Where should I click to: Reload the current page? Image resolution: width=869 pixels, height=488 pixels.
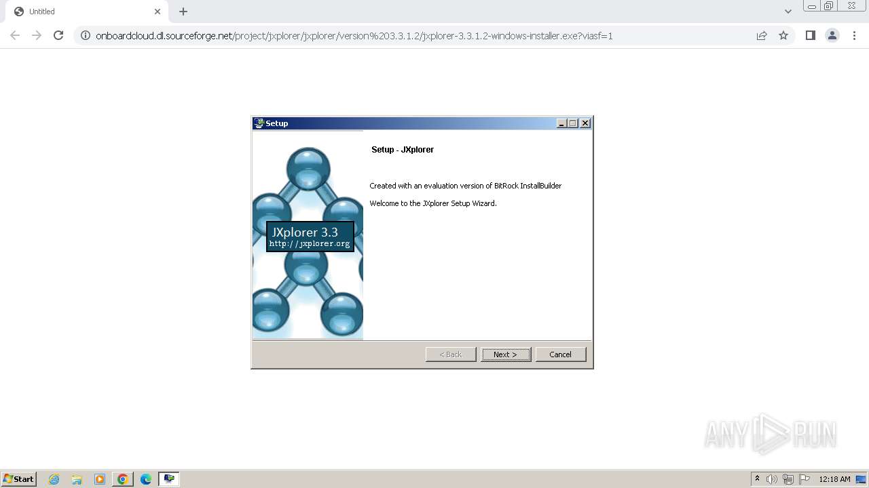point(58,35)
